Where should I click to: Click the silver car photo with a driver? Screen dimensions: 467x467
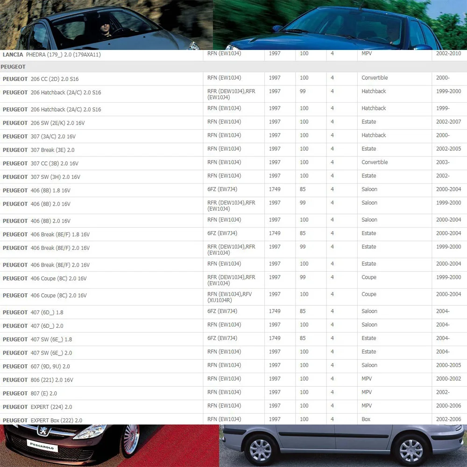pyautogui.click(x=106, y=25)
